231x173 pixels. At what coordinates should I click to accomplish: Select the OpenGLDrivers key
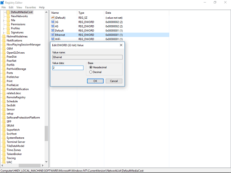click(16, 53)
